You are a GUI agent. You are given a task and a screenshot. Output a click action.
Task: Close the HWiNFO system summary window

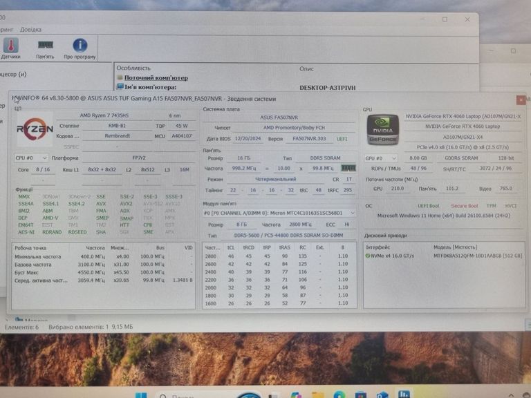(520, 99)
